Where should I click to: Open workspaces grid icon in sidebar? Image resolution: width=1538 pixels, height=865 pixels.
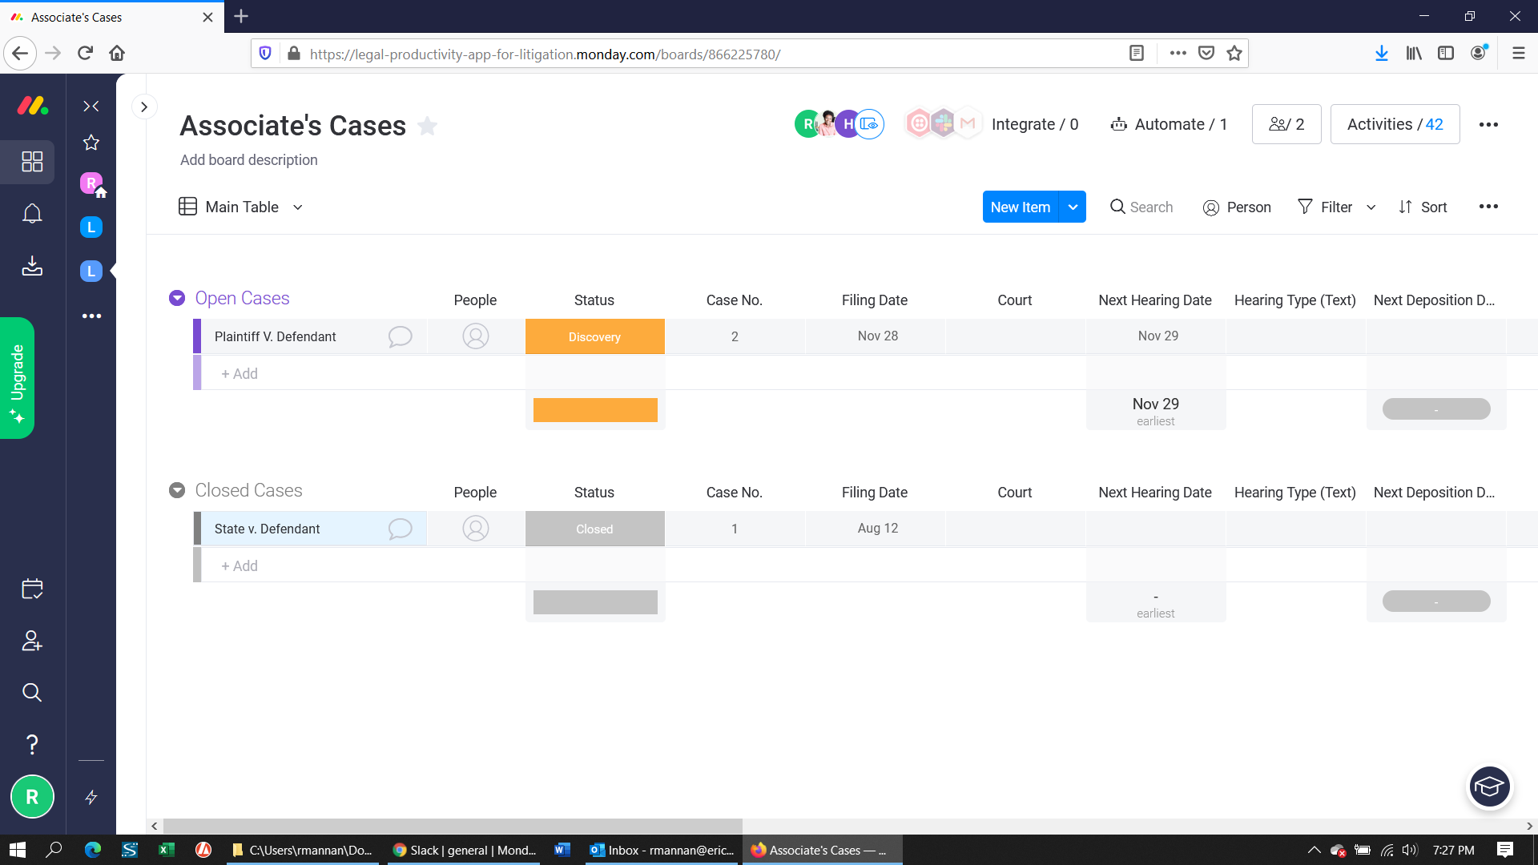tap(32, 162)
